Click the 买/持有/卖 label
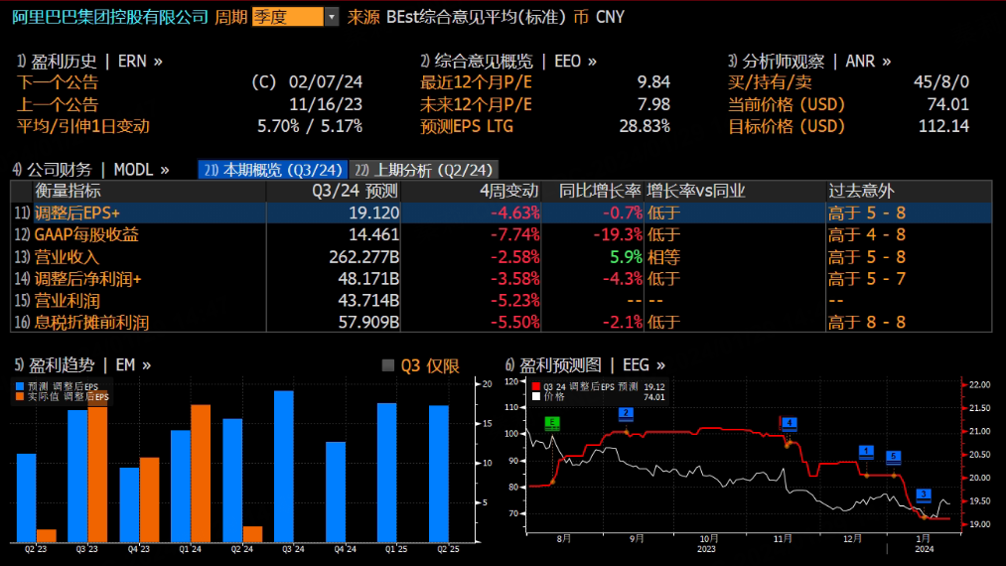 pyautogui.click(x=770, y=82)
